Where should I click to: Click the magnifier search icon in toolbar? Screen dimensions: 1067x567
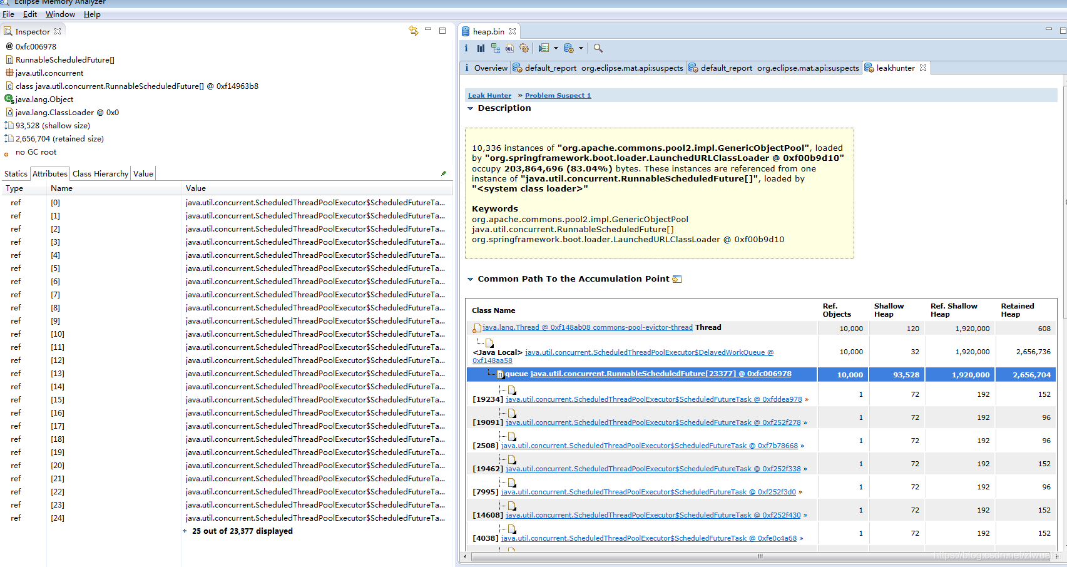click(598, 48)
